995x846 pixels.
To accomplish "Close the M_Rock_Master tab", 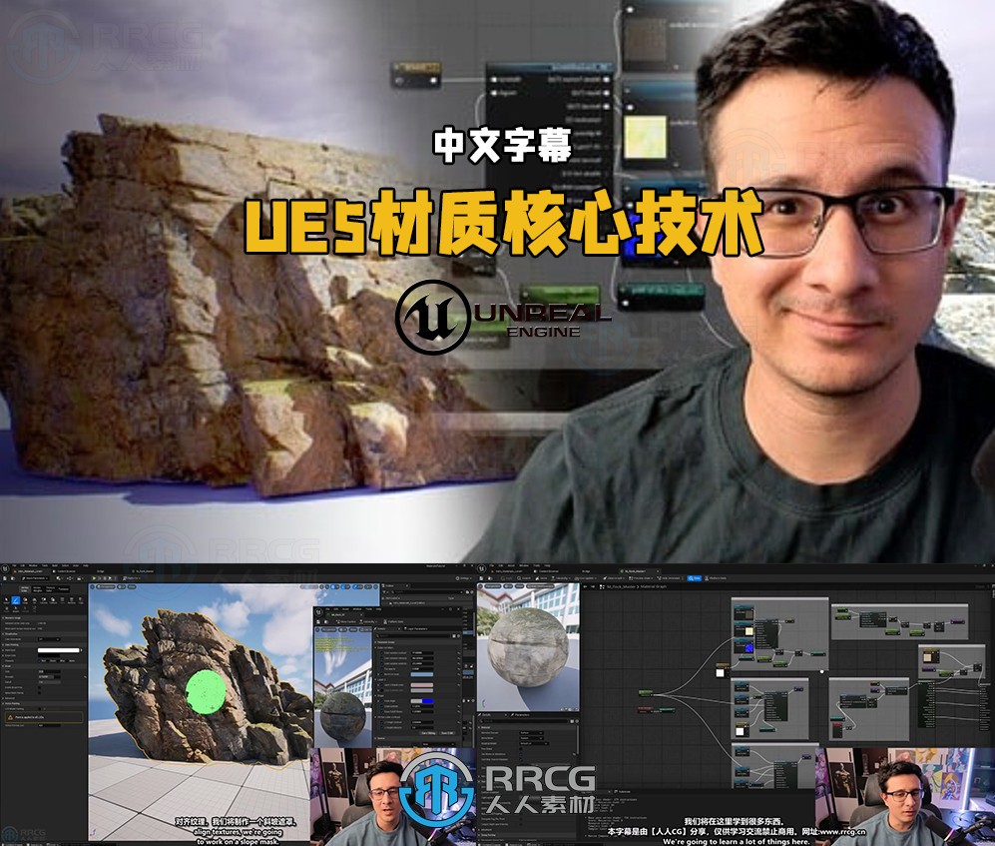I will pos(658,571).
